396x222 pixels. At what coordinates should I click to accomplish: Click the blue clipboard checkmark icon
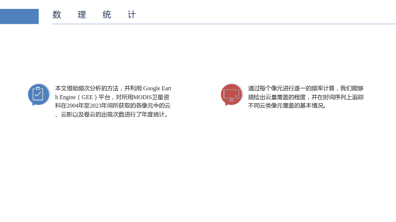tap(39, 94)
